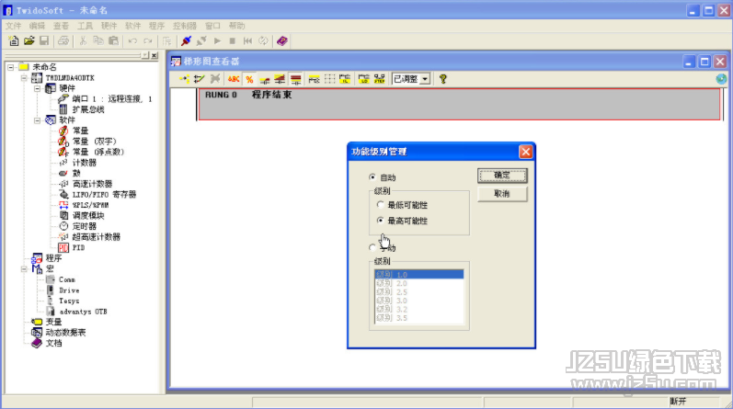
Task: Select 扩展总线 tree item
Action: click(x=88, y=109)
